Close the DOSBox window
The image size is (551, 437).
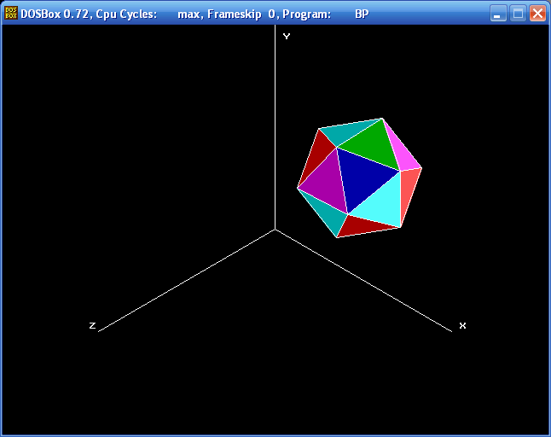pyautogui.click(x=537, y=14)
